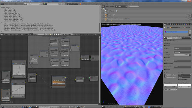Open the World properties tab icon
Viewport: 192px width, 108px height.
tap(175, 24)
